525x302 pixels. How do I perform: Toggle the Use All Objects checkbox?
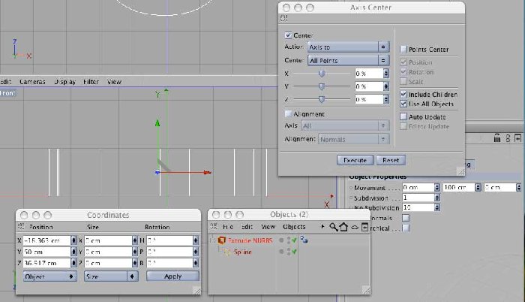coord(403,104)
